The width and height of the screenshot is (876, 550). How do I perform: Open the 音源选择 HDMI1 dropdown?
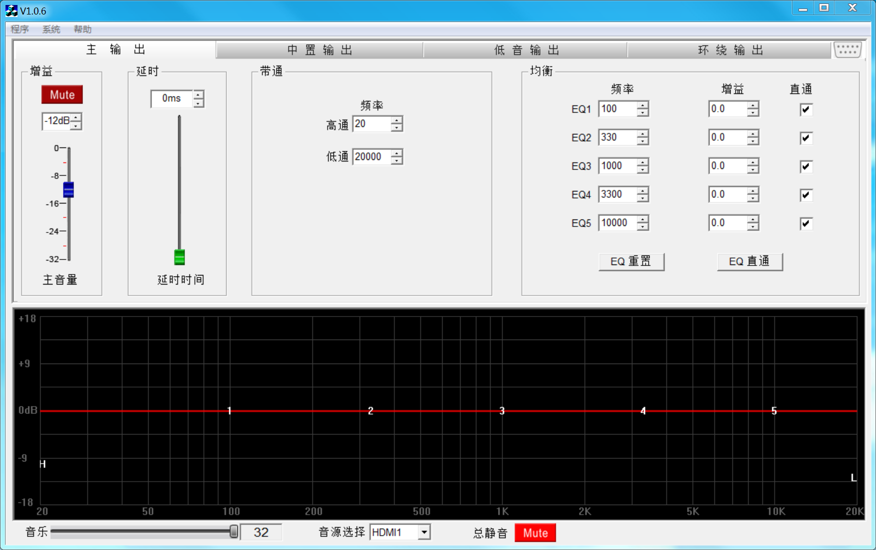click(424, 532)
